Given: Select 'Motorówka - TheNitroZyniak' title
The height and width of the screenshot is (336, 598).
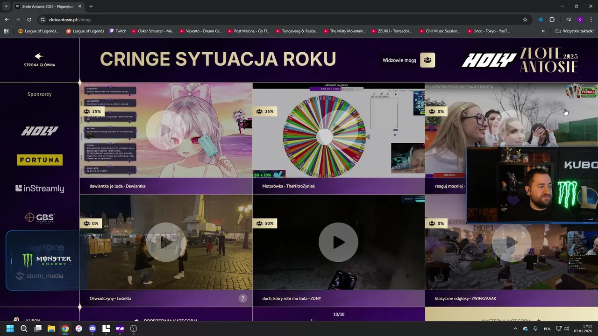Looking at the screenshot, I should 288,186.
